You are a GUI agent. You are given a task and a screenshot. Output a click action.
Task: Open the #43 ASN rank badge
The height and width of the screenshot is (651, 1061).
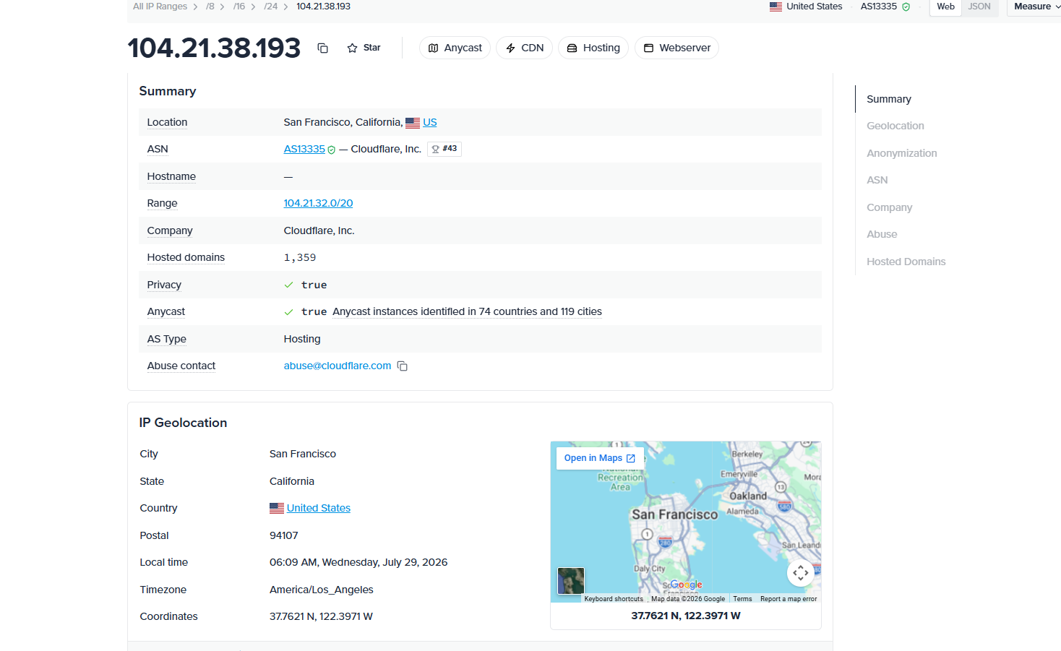pyautogui.click(x=444, y=149)
